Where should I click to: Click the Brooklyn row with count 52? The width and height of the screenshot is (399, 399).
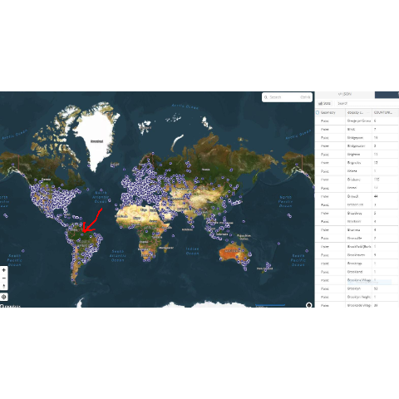pos(357,288)
